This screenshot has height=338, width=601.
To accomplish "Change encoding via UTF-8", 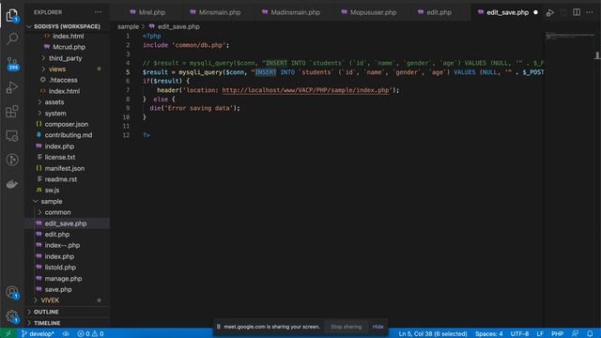I will [x=519, y=333].
